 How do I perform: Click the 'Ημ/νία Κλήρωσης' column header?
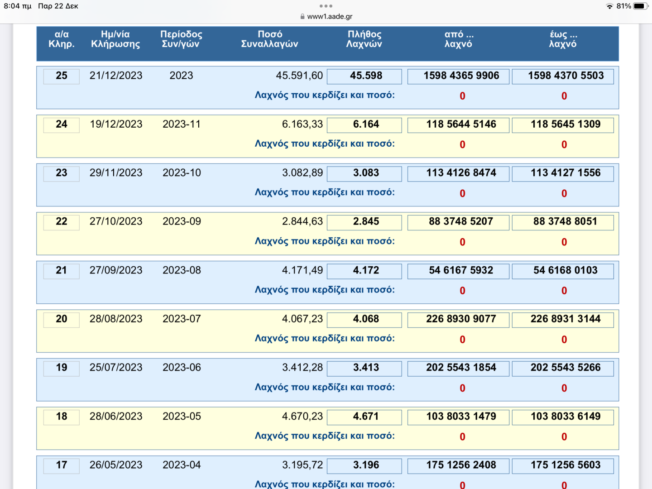115,39
